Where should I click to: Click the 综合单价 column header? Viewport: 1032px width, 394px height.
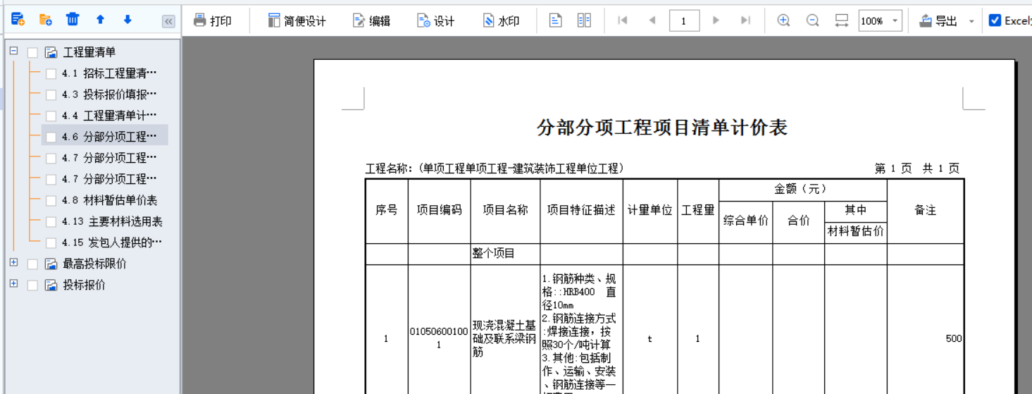tap(745, 221)
